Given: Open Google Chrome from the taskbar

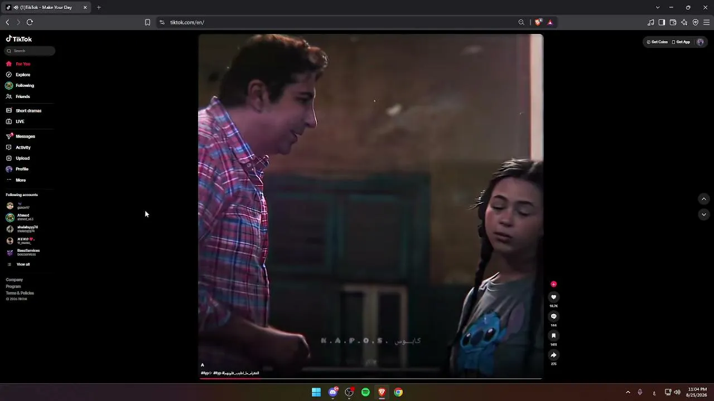Looking at the screenshot, I should click(398, 392).
